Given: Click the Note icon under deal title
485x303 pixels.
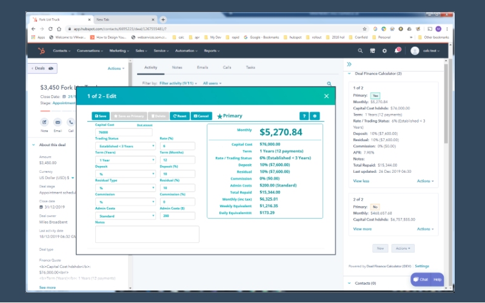Looking at the screenshot, I should (44, 122).
